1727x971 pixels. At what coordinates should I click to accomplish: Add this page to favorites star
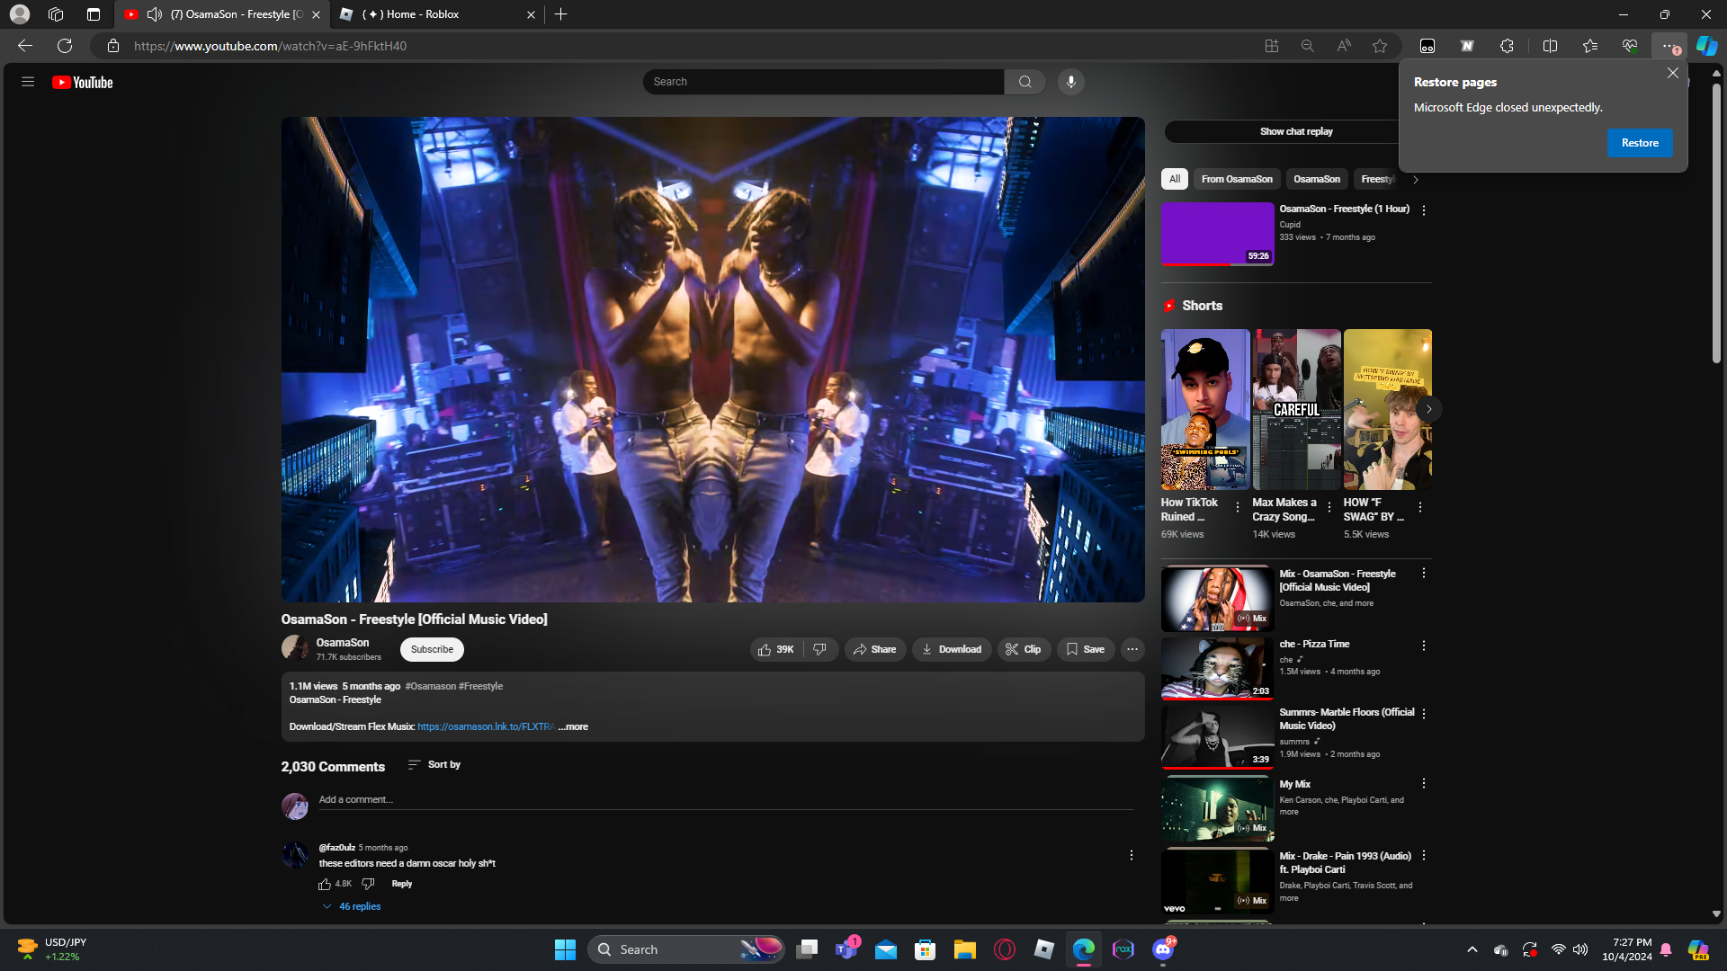[1380, 46]
